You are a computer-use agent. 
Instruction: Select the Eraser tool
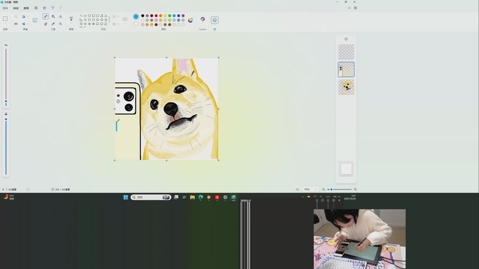click(x=46, y=24)
